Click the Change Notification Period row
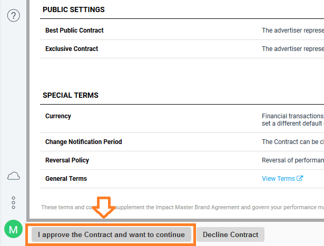 [182, 142]
